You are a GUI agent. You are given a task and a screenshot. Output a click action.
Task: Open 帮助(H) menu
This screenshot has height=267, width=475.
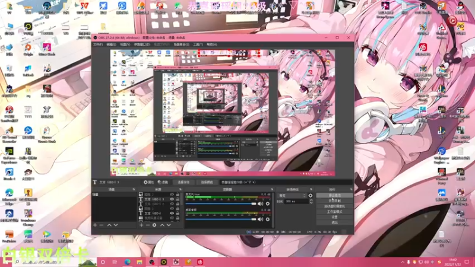click(212, 44)
